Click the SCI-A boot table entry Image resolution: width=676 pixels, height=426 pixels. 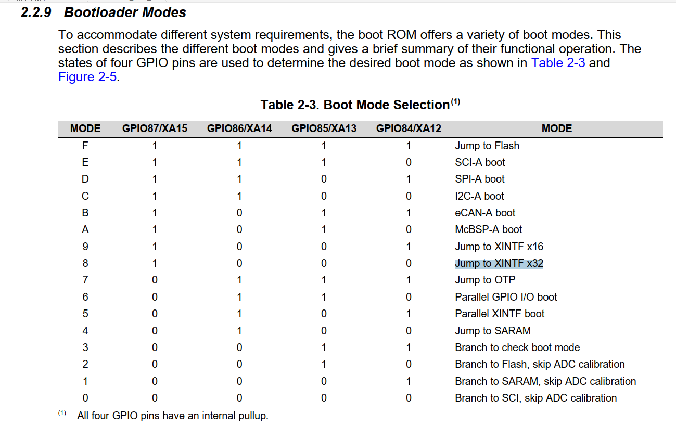[x=480, y=162]
